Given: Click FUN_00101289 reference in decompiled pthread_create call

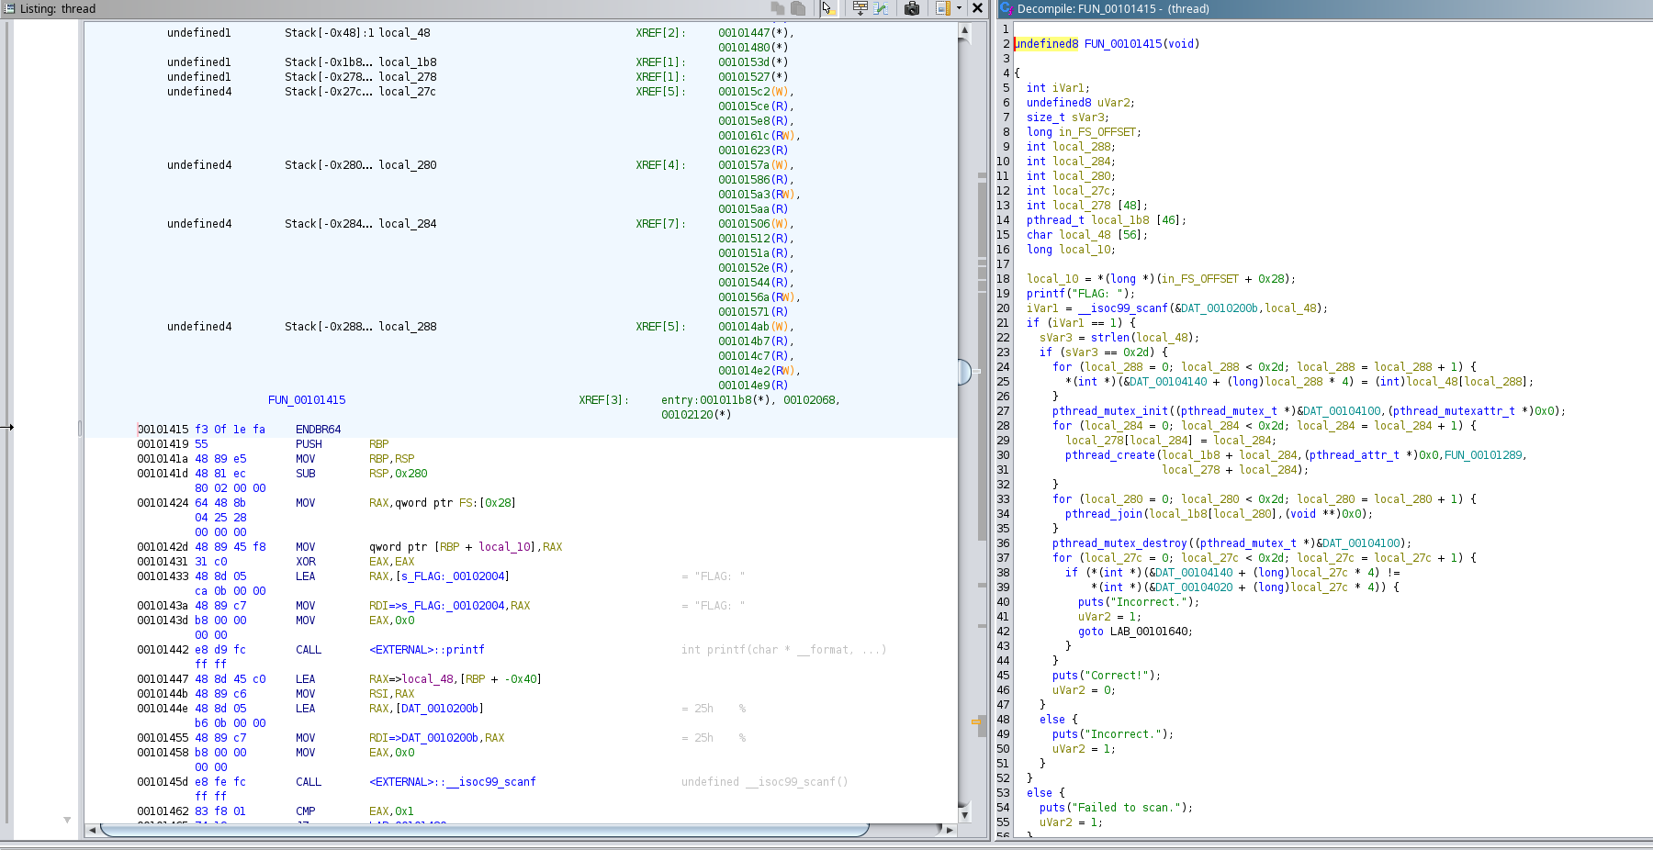Looking at the screenshot, I should 1484,455.
